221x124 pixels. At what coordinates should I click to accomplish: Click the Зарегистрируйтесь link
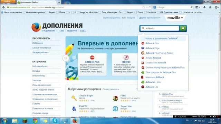pos(112,18)
